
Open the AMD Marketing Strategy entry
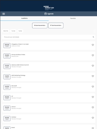(x=48, y=77)
